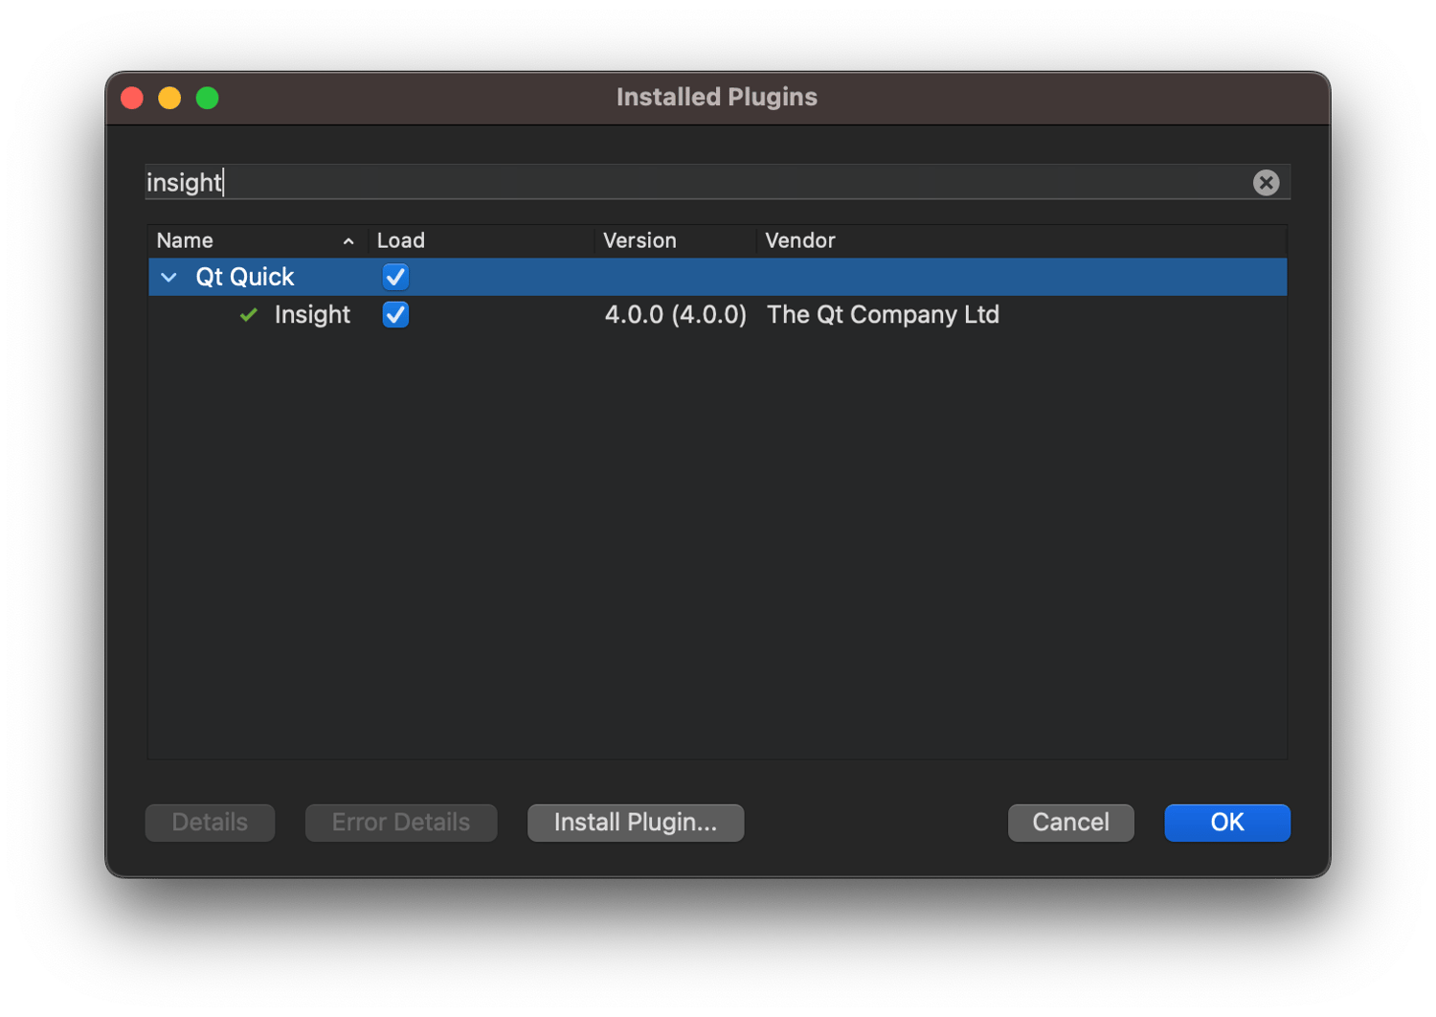
Task: Uncheck the Load checkbox for Qt Quick
Action: coord(395,277)
